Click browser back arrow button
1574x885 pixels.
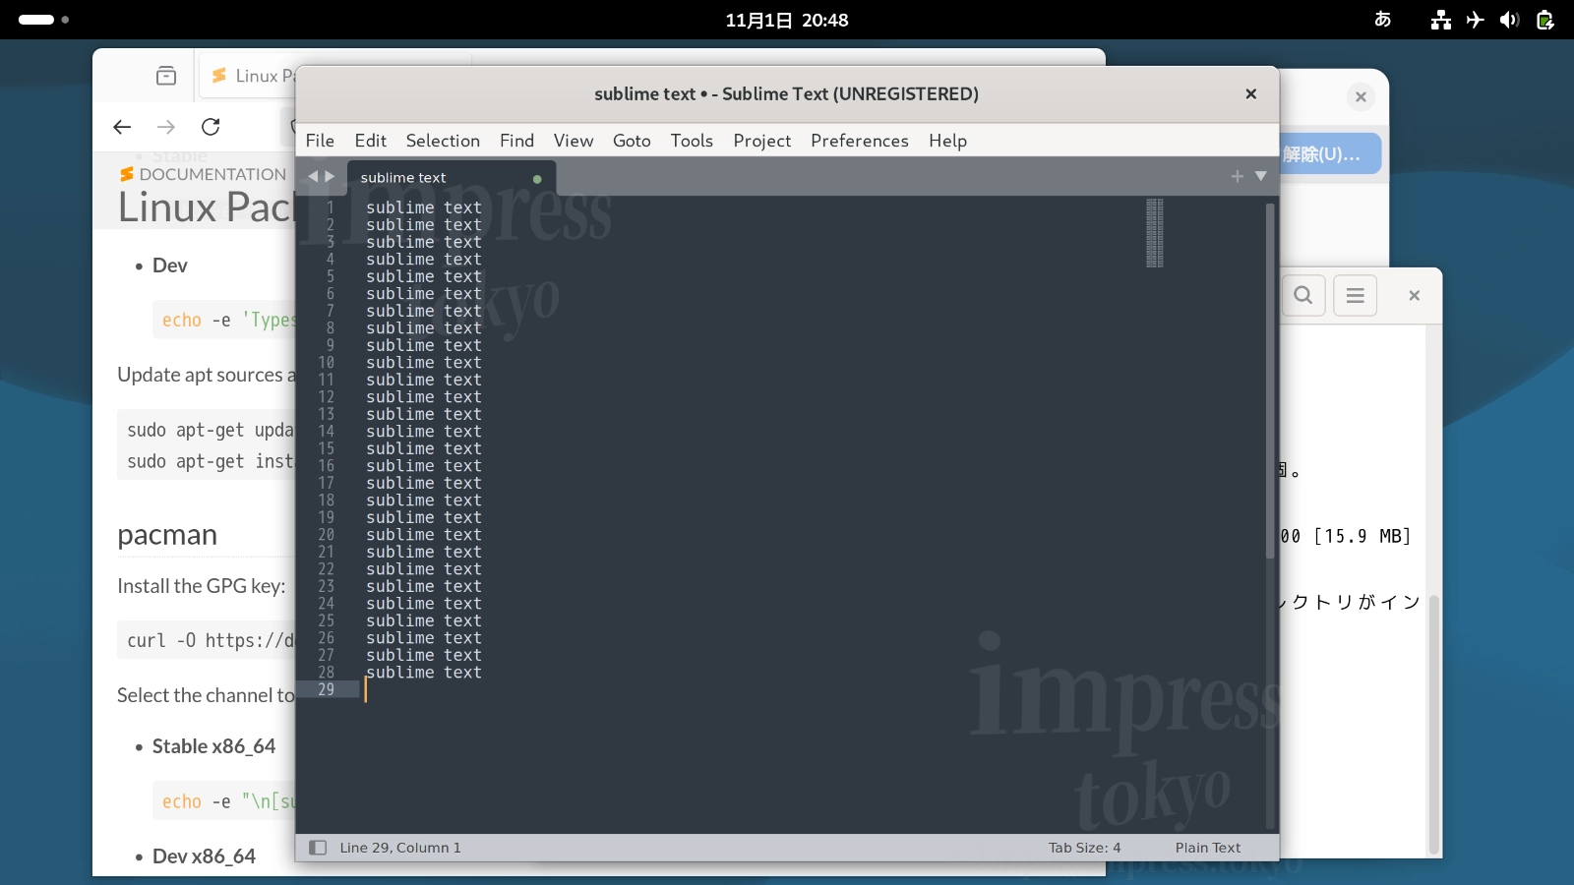122,127
